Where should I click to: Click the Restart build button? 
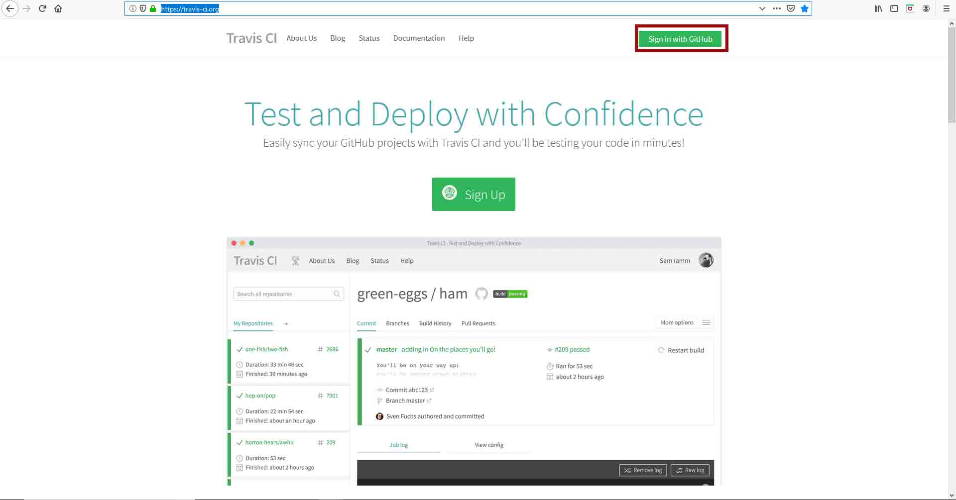point(681,350)
